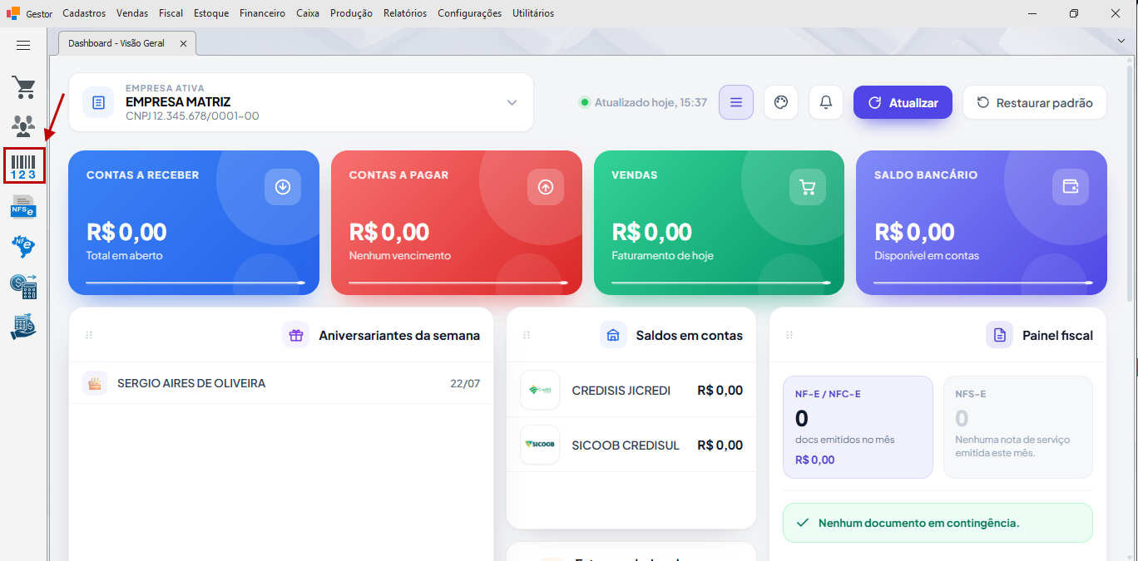Open the Vendas summary card
This screenshot has height=561, width=1138.
719,223
